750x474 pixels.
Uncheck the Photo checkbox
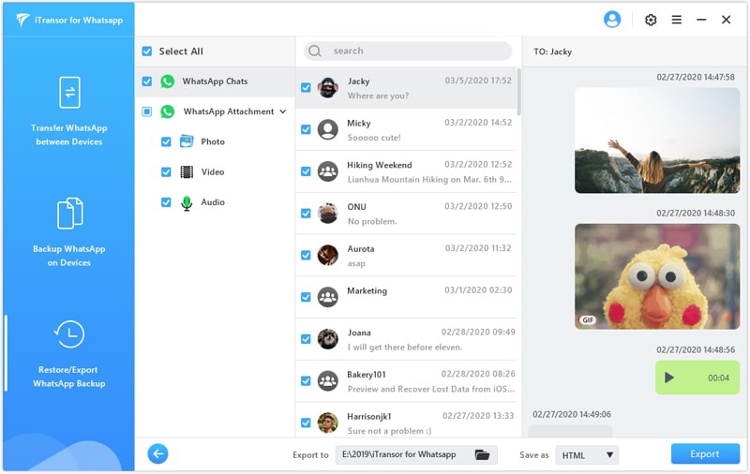166,141
